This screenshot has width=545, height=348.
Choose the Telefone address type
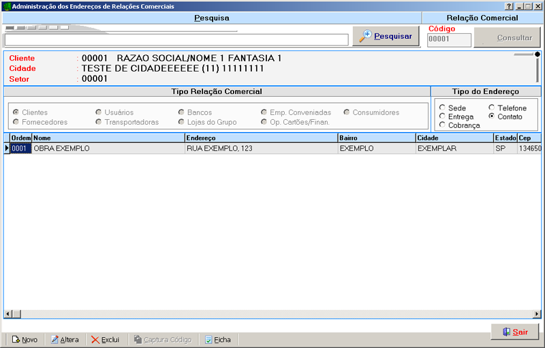tap(492, 108)
